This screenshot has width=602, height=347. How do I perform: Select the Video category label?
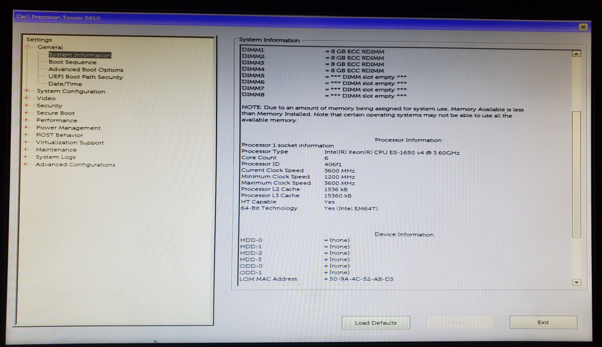click(46, 98)
